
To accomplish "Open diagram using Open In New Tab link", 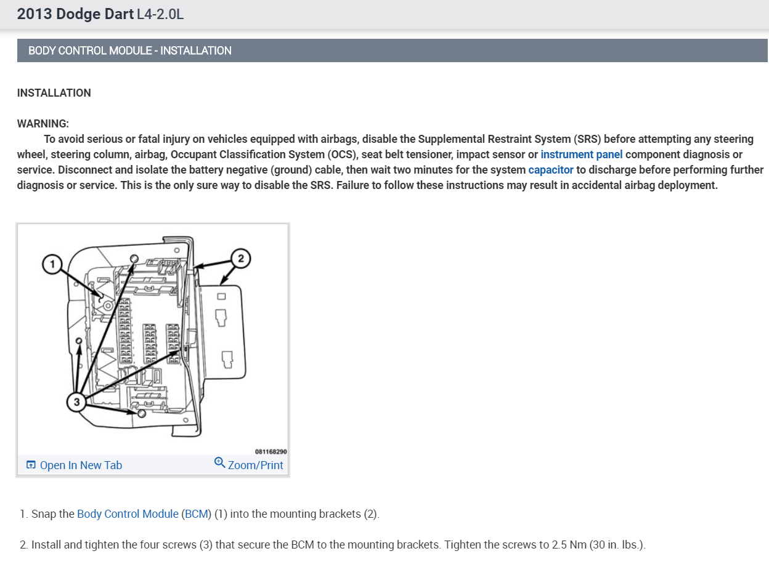I will pyautogui.click(x=81, y=465).
